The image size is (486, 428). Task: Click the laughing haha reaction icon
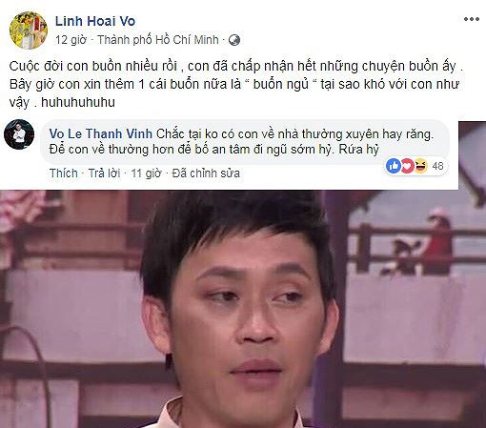(420, 166)
